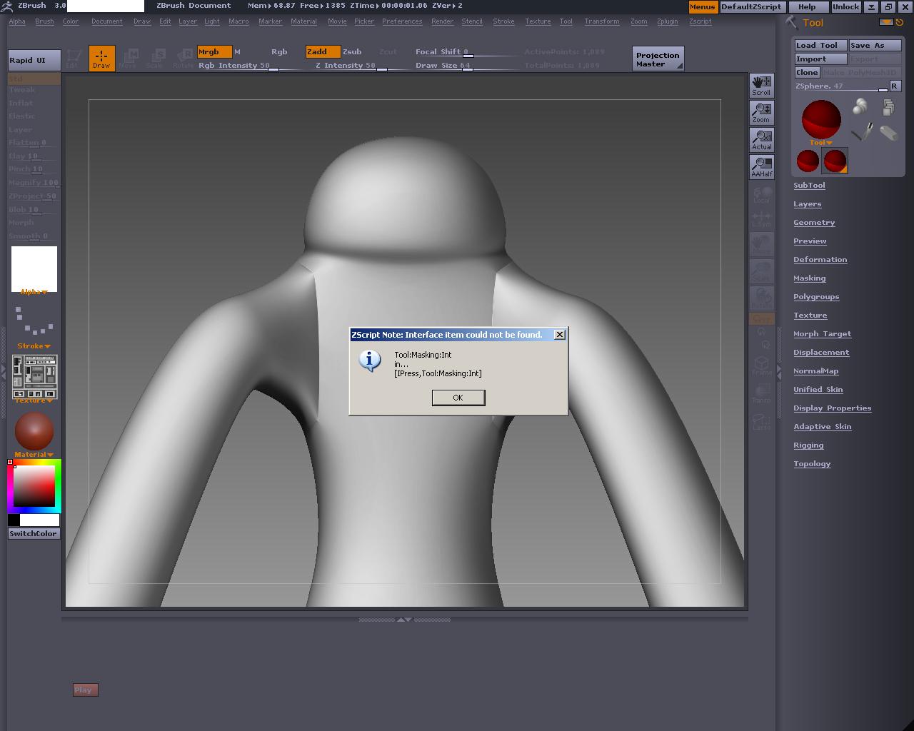
Task: Pick a color in the color picker square
Action: (34, 485)
